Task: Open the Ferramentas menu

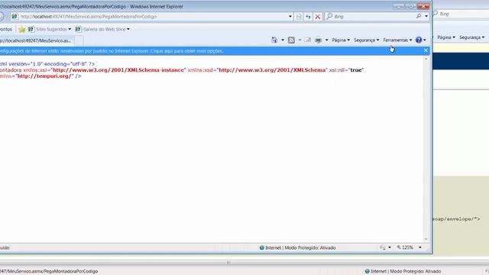Action: [x=397, y=40]
